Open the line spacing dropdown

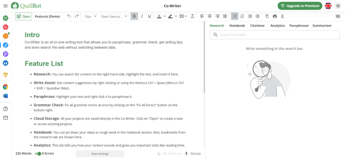pyautogui.click(x=183, y=16)
